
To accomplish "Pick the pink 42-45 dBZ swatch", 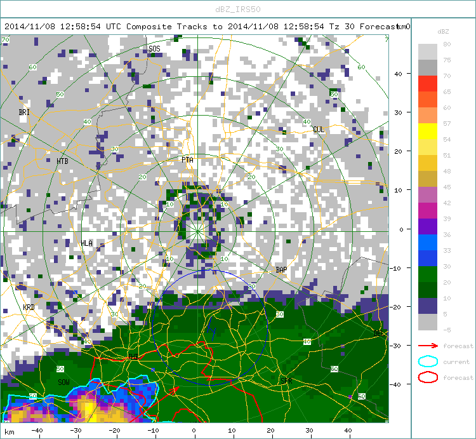I will [x=427, y=195].
